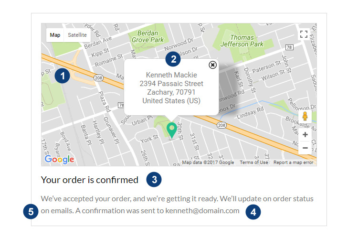Click the kenneth@domain.com email address
The height and width of the screenshot is (239, 358).
[202, 211]
